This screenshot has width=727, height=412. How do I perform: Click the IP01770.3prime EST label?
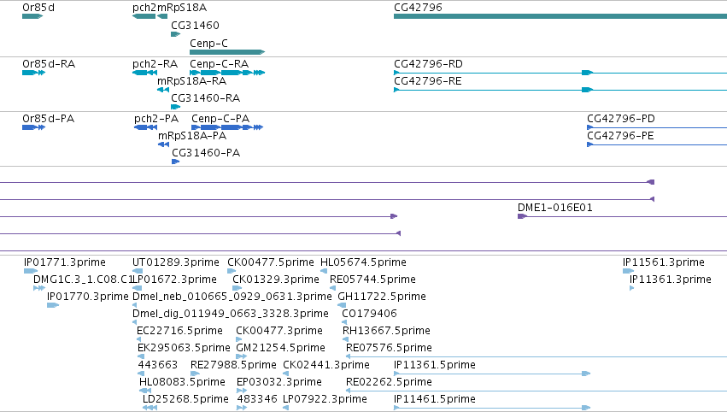(x=88, y=297)
